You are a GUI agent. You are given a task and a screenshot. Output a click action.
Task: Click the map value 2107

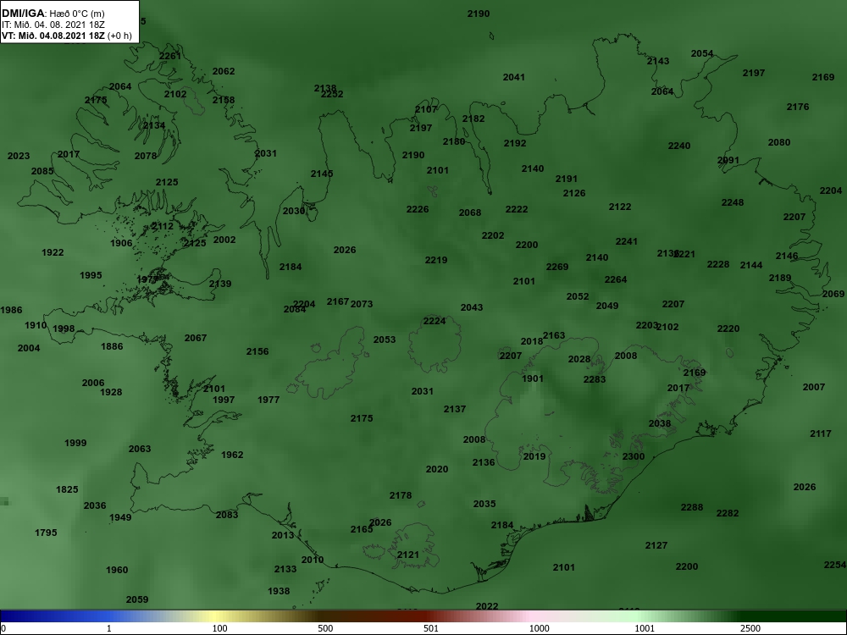coord(426,109)
